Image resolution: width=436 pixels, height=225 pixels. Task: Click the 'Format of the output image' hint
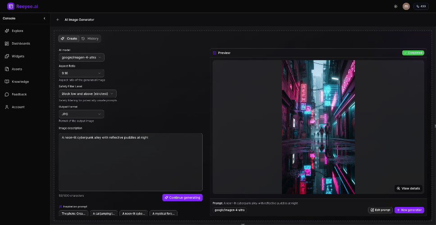pos(76,121)
